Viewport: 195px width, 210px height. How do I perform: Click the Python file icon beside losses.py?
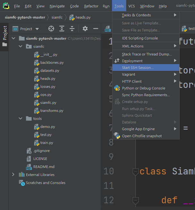[x=37, y=87]
